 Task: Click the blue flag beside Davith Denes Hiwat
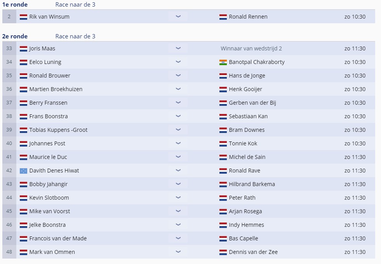click(x=23, y=171)
